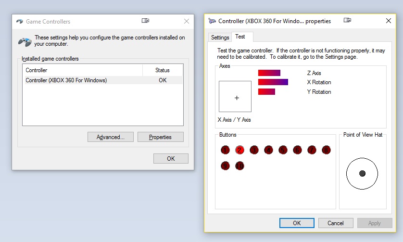Screen dimensions: 403x242
Task: Confirm with OK in controller properties dialog
Action: [297, 223]
